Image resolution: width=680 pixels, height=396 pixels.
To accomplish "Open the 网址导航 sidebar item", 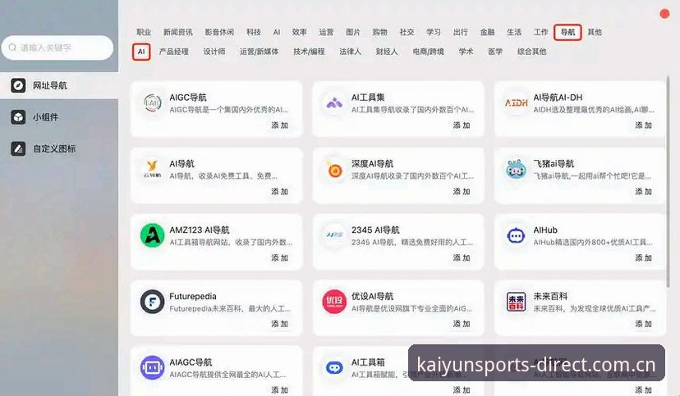I will [x=59, y=86].
